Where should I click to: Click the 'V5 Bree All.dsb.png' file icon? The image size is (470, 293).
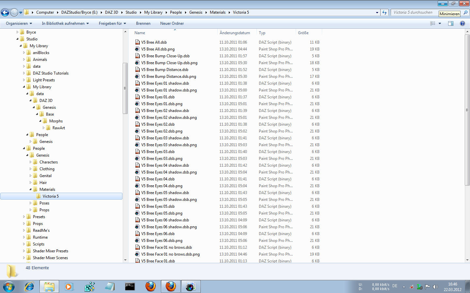coord(137,49)
